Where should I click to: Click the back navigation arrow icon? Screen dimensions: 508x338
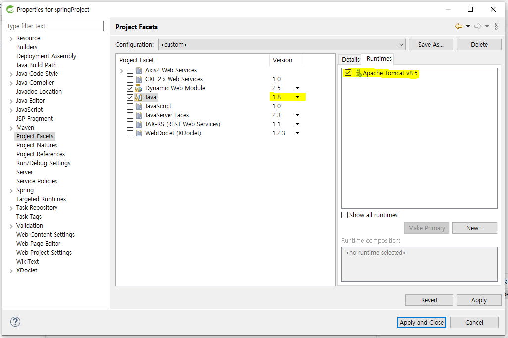pyautogui.click(x=459, y=27)
